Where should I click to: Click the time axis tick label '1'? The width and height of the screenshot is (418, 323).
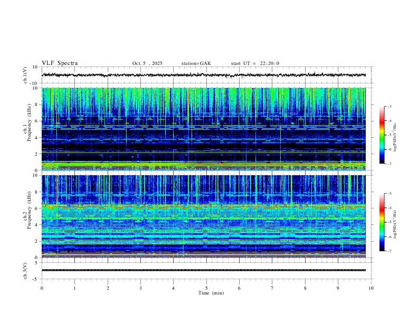click(x=74, y=288)
